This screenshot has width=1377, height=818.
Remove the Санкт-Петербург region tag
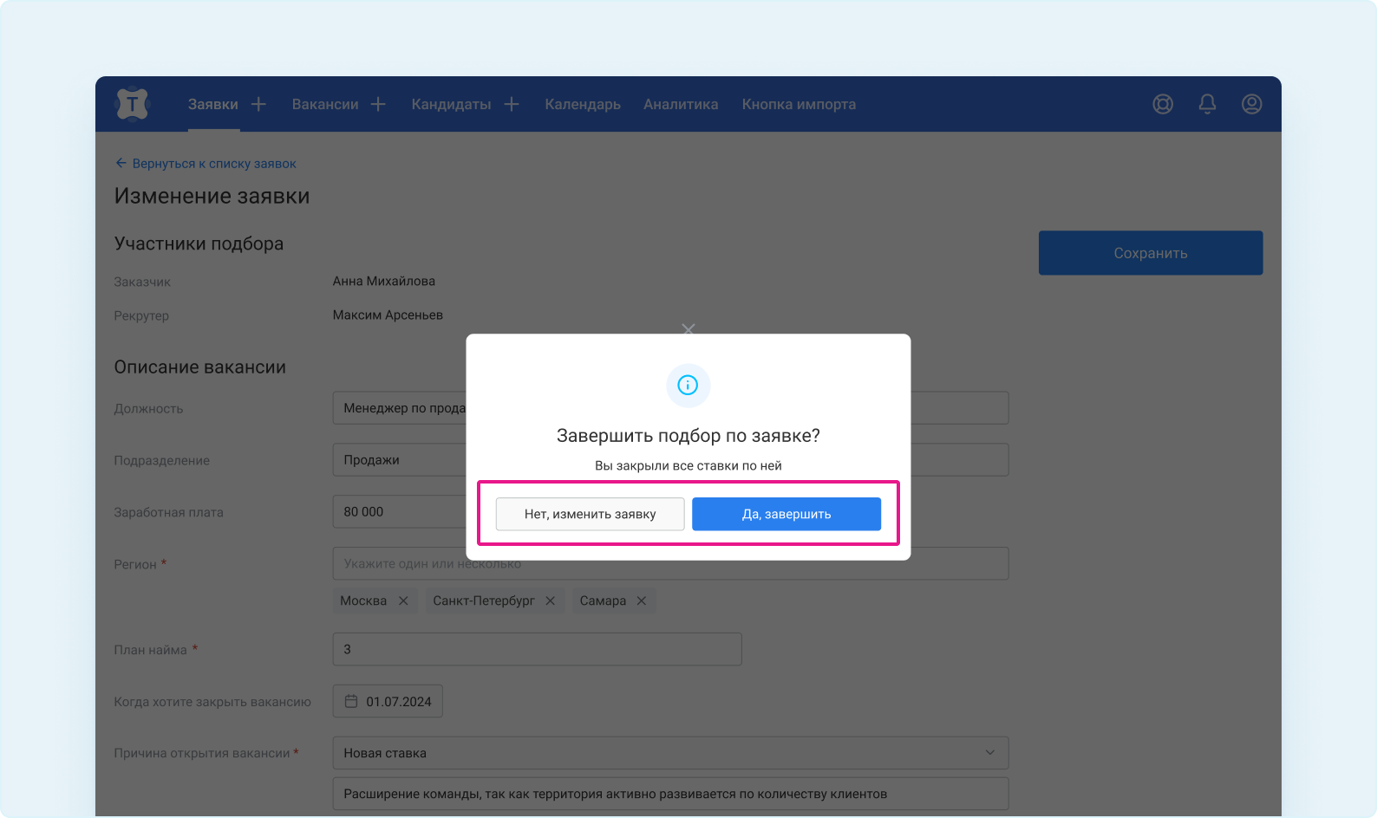point(550,601)
